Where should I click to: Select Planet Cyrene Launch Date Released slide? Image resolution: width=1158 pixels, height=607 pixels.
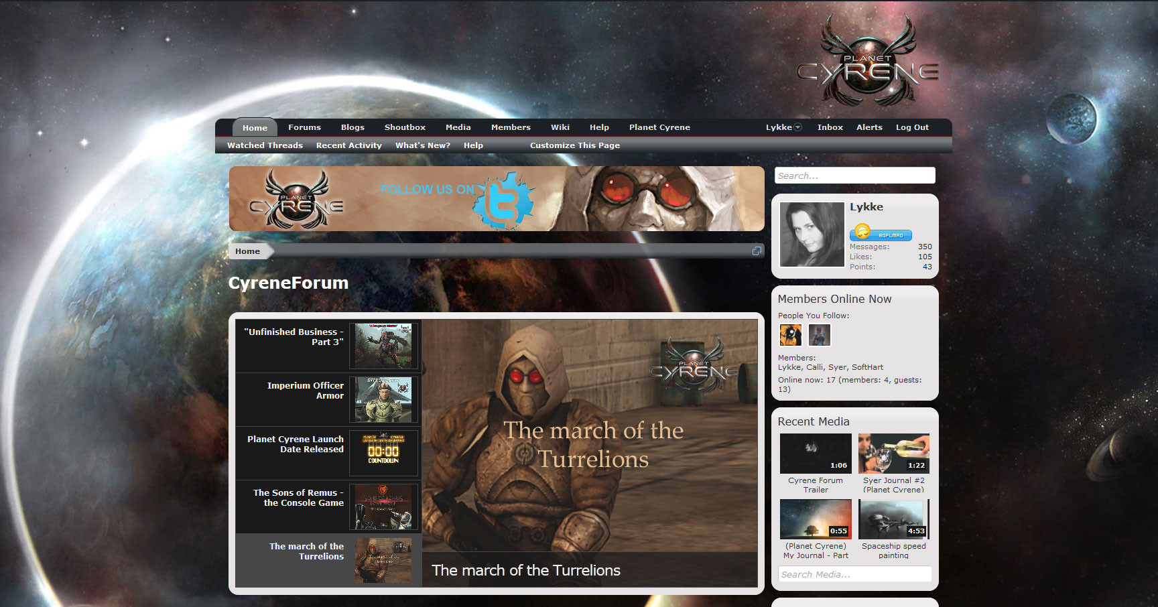295,444
